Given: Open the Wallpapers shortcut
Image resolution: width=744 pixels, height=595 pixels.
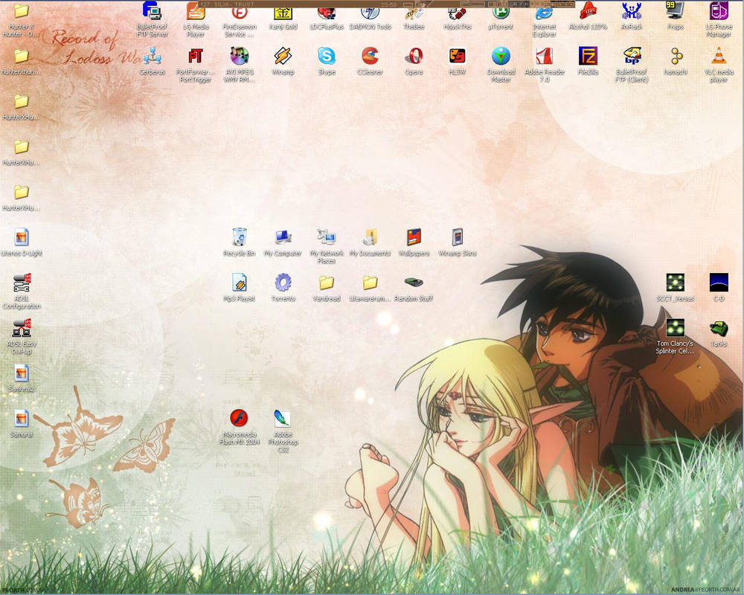Looking at the screenshot, I should (x=414, y=237).
